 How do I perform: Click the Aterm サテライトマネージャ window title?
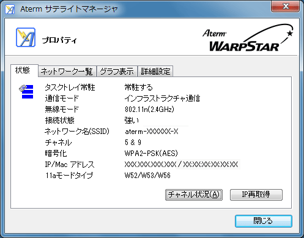[x=69, y=9]
